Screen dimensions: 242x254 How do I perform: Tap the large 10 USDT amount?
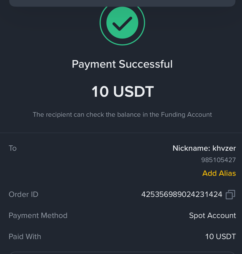click(x=123, y=92)
